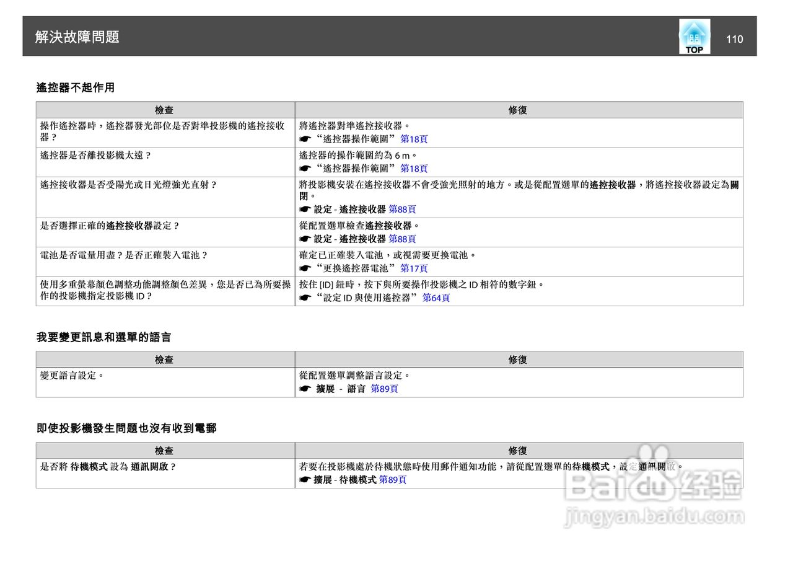The image size is (793, 561).
Task: Click the cell 遙控器是否離投影機太遠？
Action: click(x=165, y=162)
